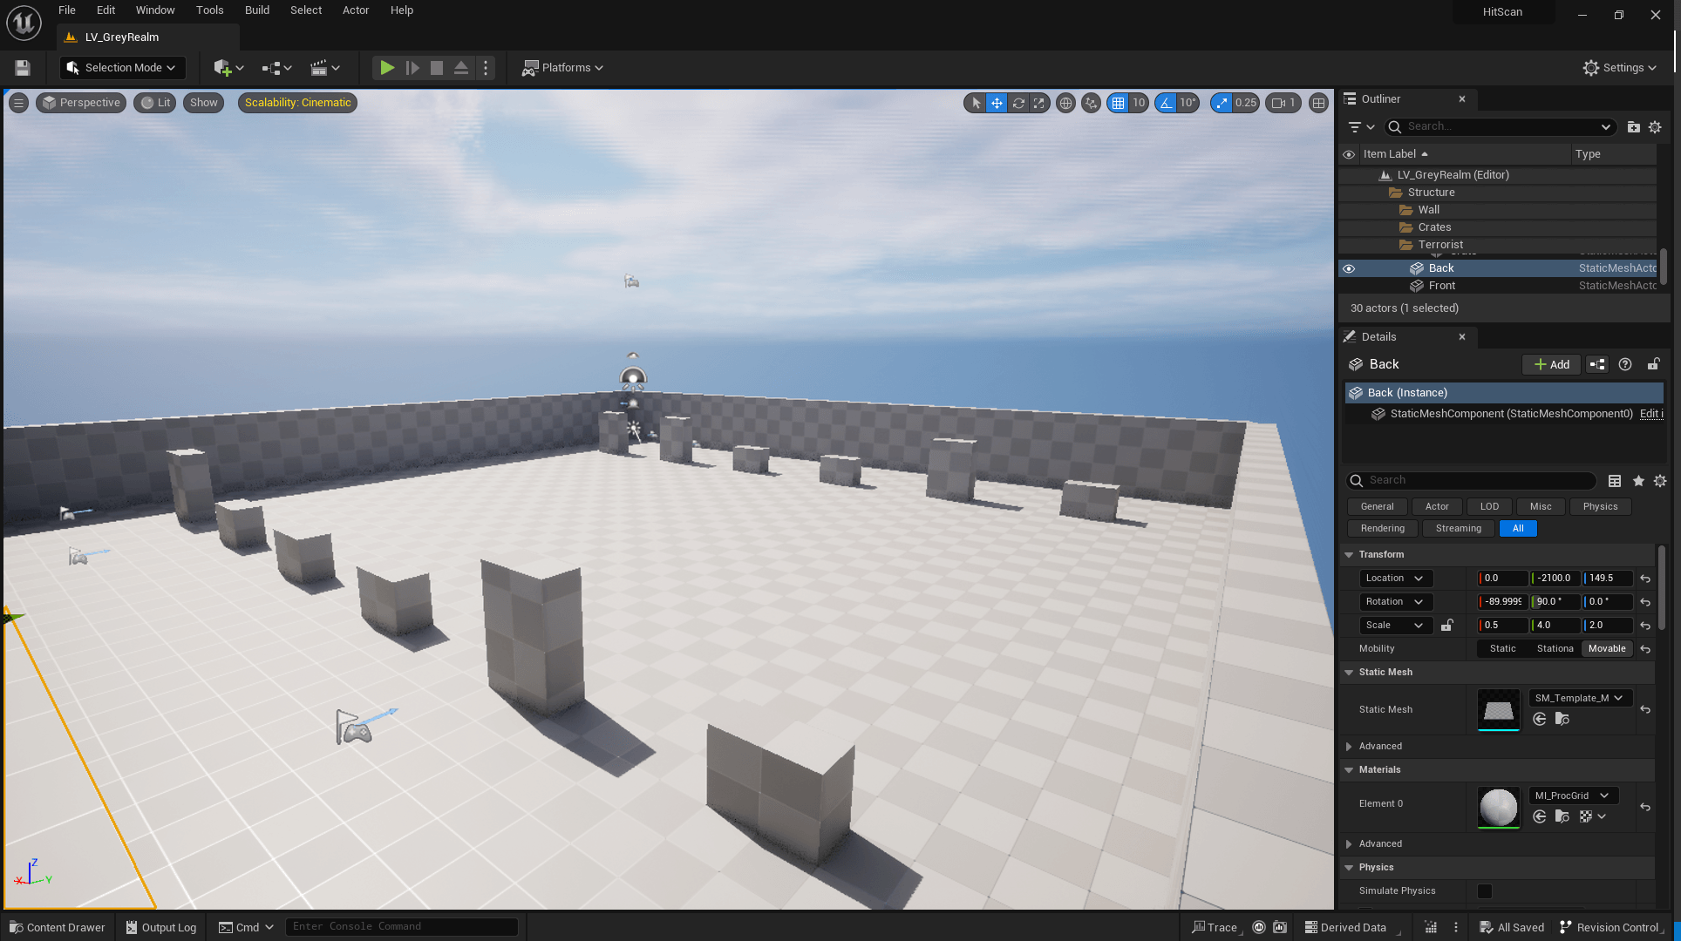Select the Play In Editor button

point(387,67)
